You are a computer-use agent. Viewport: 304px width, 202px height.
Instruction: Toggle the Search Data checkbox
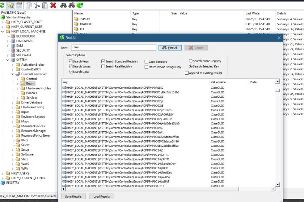tap(71, 71)
